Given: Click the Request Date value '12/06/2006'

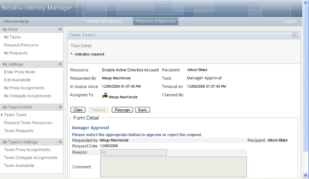Looking at the screenshot, I should click(x=109, y=146).
